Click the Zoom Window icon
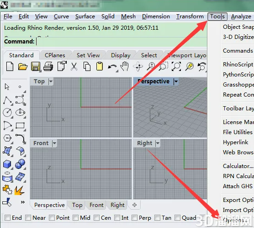Image resolution: width=254 pixels, height=228 pixels. coord(163,66)
